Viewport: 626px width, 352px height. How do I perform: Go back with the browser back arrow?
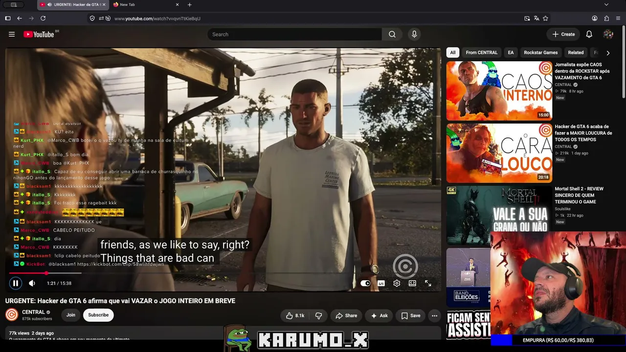(20, 19)
